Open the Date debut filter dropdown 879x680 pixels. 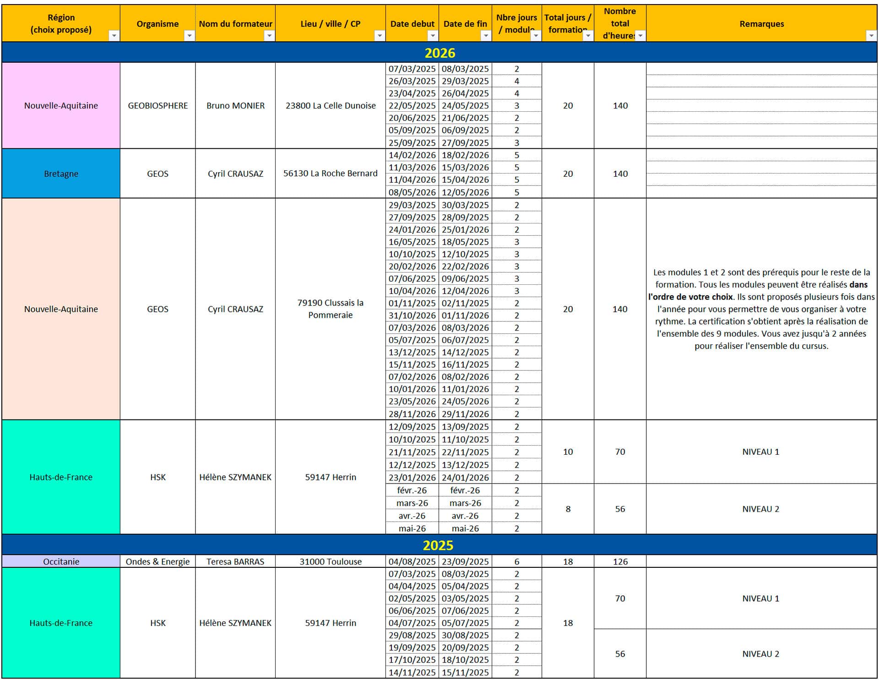[x=433, y=36]
